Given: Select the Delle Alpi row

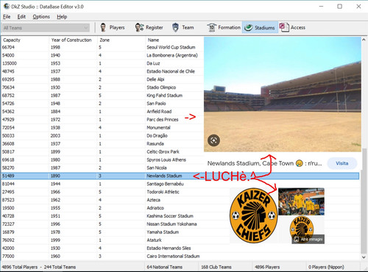Looking at the screenshot, I should tap(102, 79).
